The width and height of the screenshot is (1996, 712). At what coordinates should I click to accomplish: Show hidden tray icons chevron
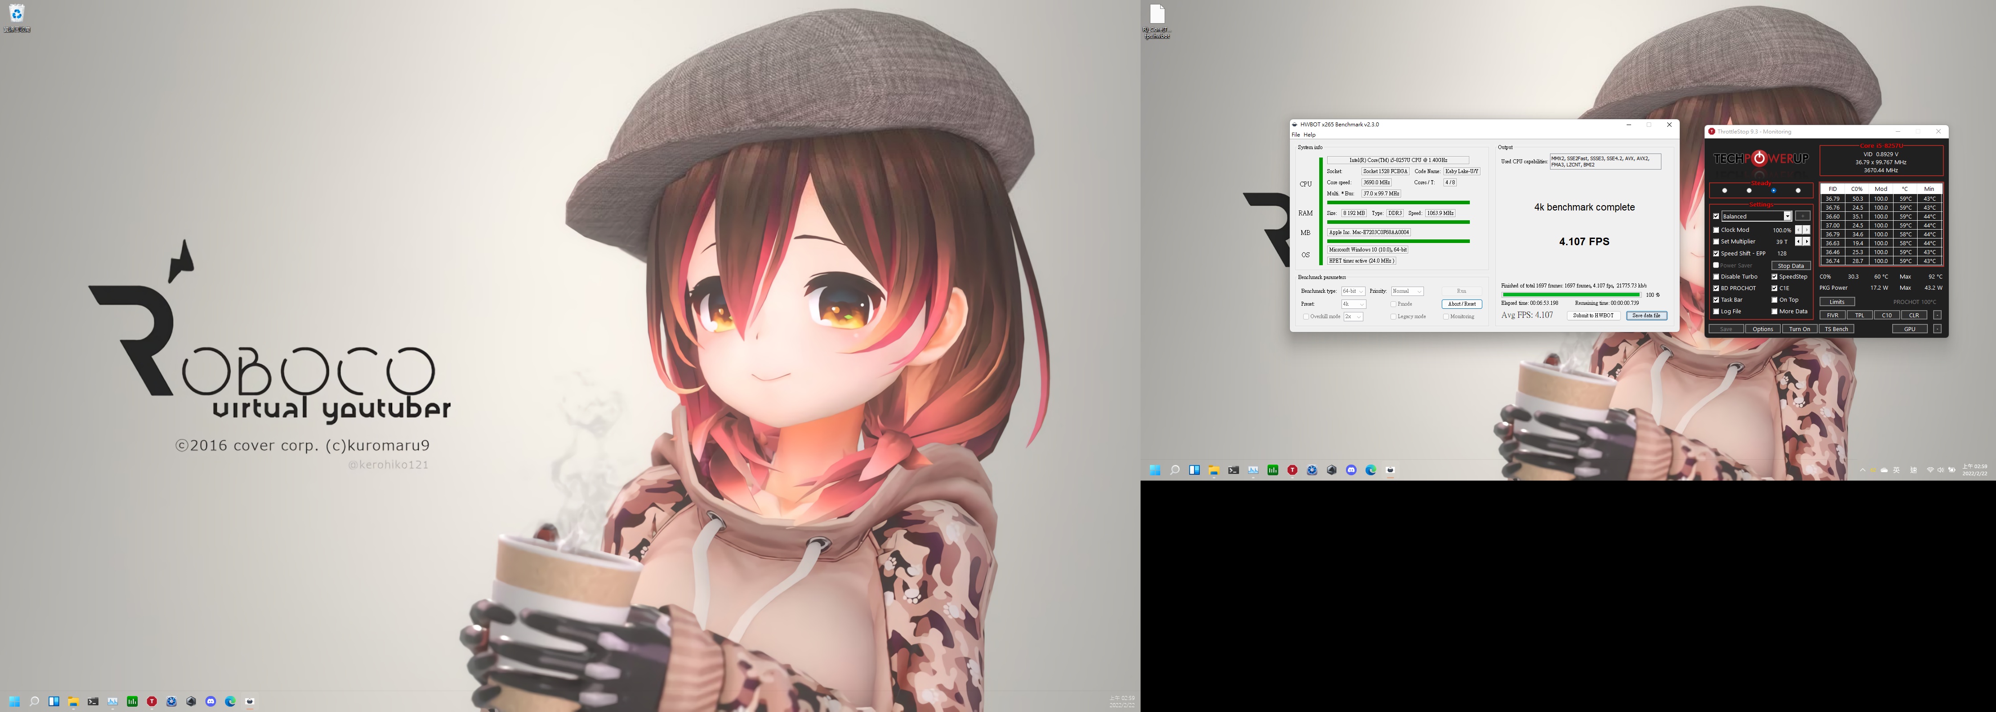coord(1863,470)
